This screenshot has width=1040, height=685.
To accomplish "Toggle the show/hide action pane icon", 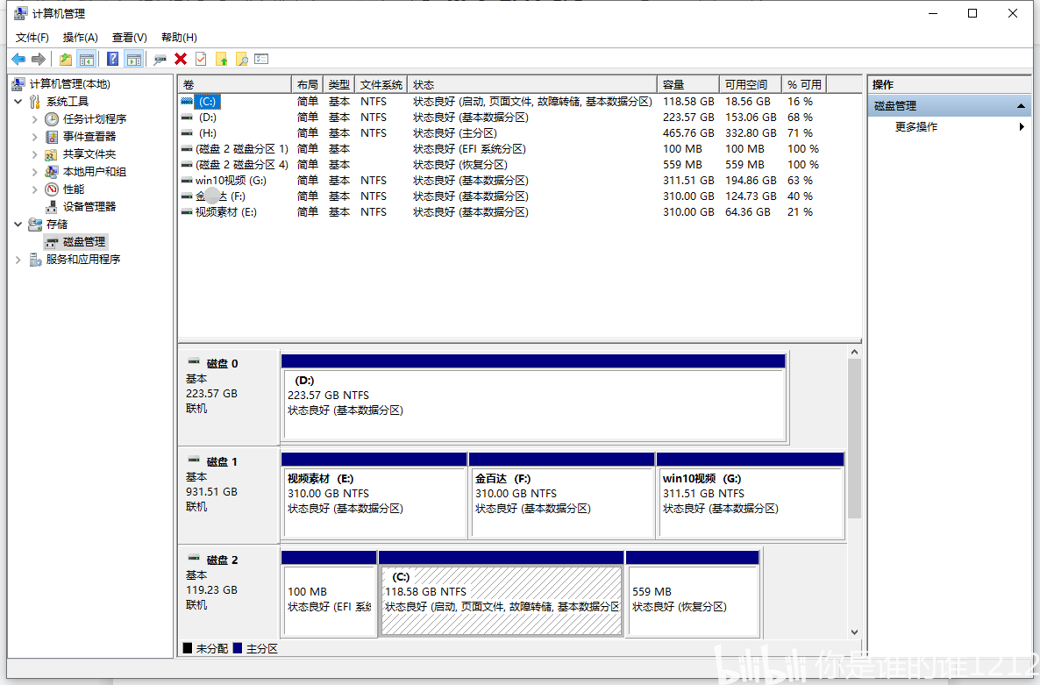I will pos(134,59).
